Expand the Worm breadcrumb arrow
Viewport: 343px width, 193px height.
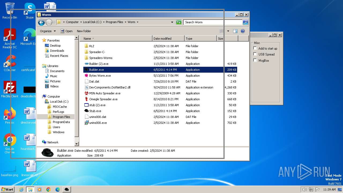(137, 22)
